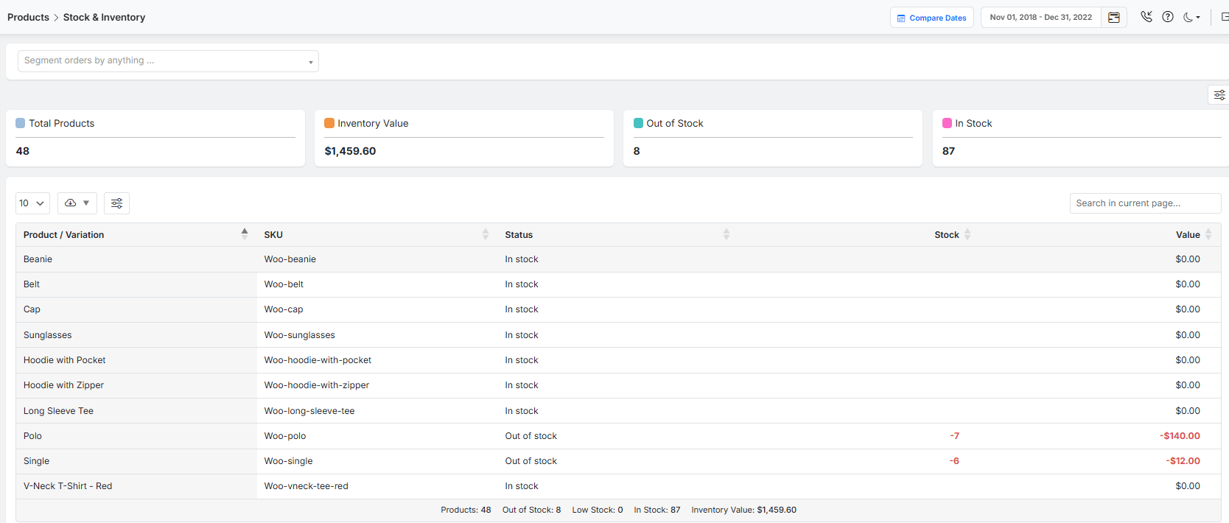
Task: Click the calendar icon beside date range
Action: point(1114,18)
